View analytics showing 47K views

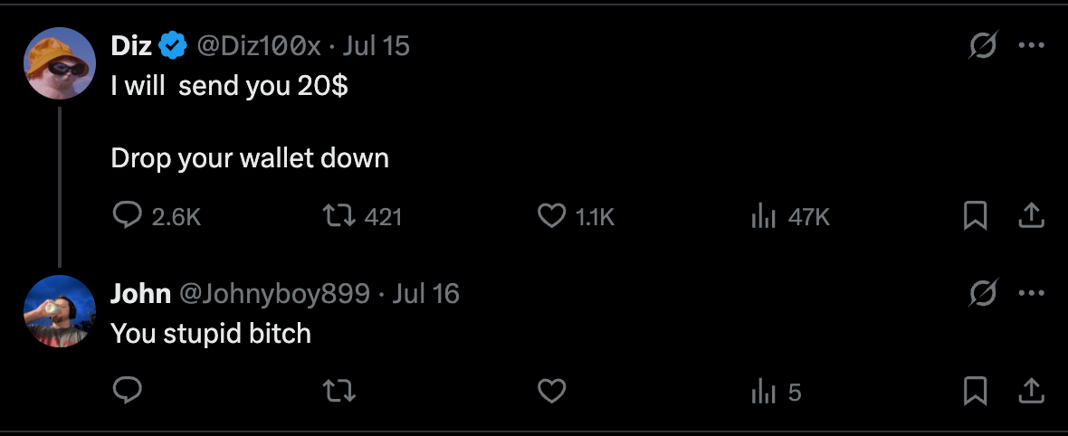pyautogui.click(x=789, y=217)
